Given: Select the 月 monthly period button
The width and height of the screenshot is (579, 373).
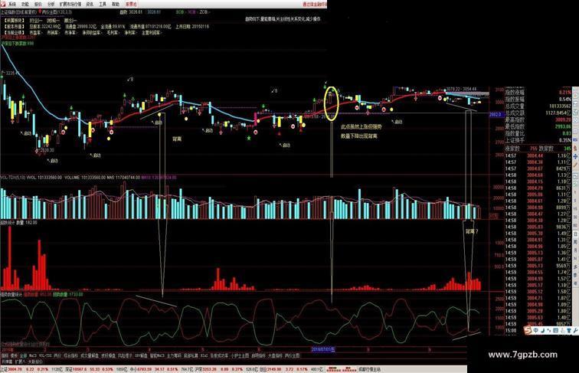Looking at the screenshot, I should pos(575,250).
